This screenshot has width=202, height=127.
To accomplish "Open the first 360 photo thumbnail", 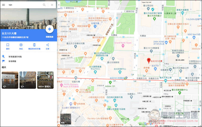I will tap(10, 80).
